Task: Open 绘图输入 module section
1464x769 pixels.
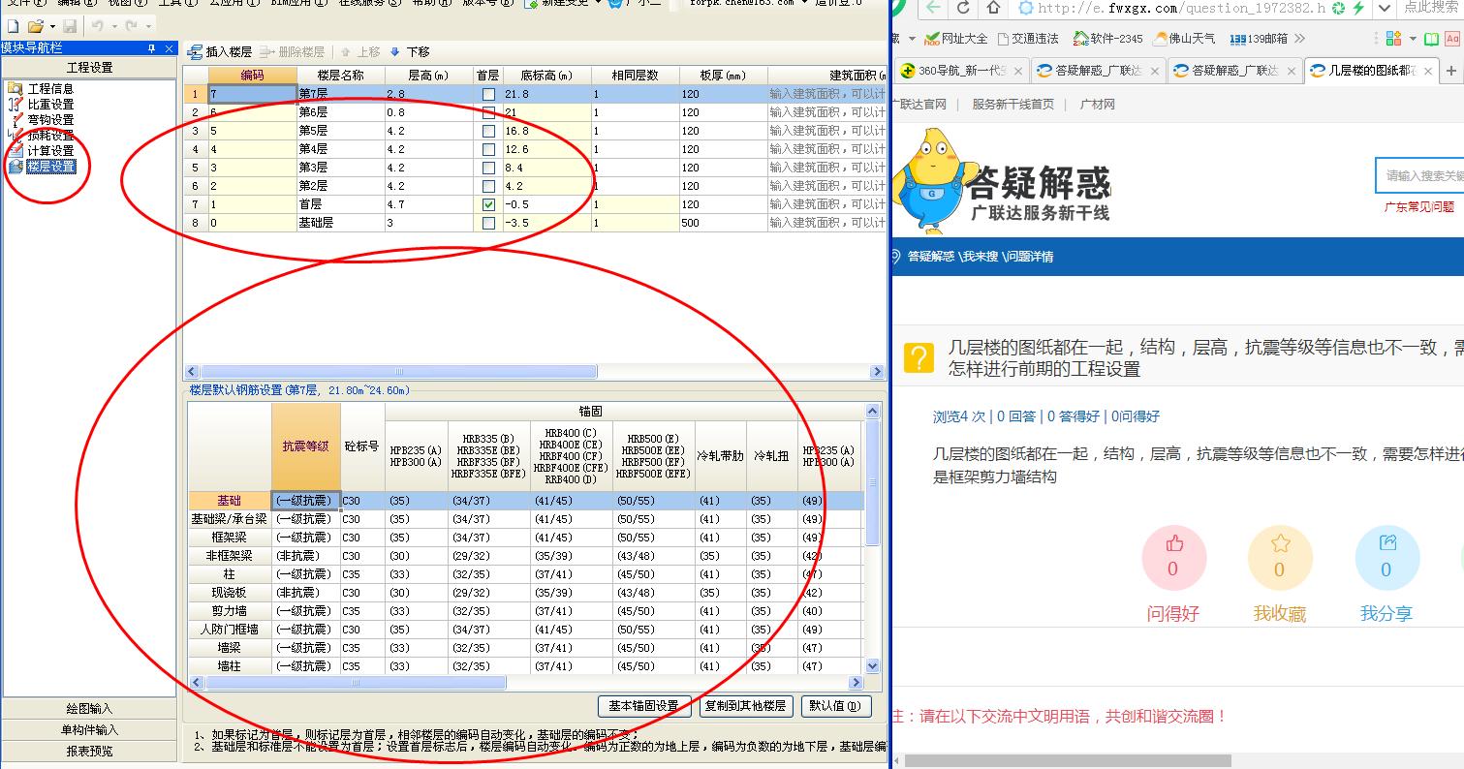Action: [x=89, y=709]
